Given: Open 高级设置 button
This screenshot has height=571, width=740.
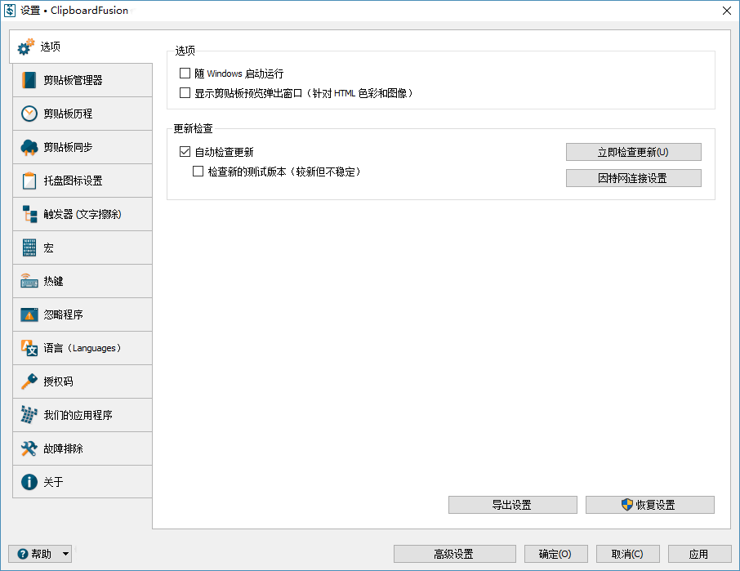Looking at the screenshot, I should pos(454,554).
